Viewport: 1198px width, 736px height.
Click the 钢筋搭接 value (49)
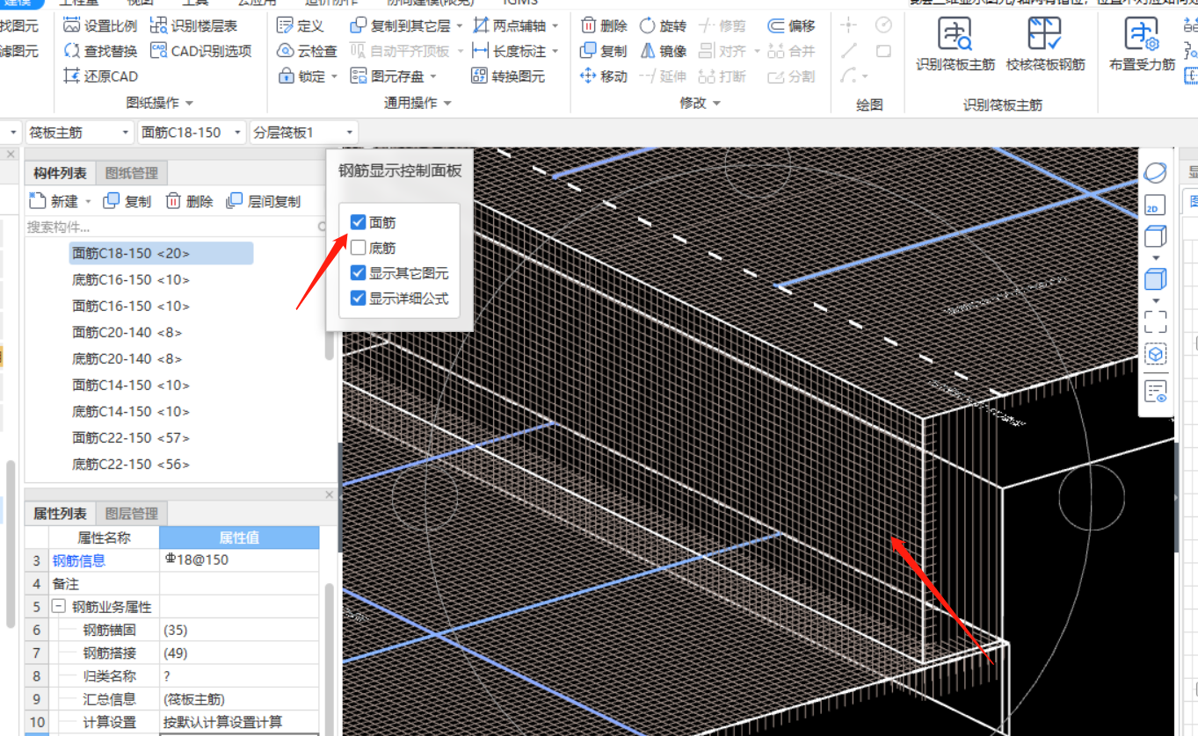pos(239,653)
